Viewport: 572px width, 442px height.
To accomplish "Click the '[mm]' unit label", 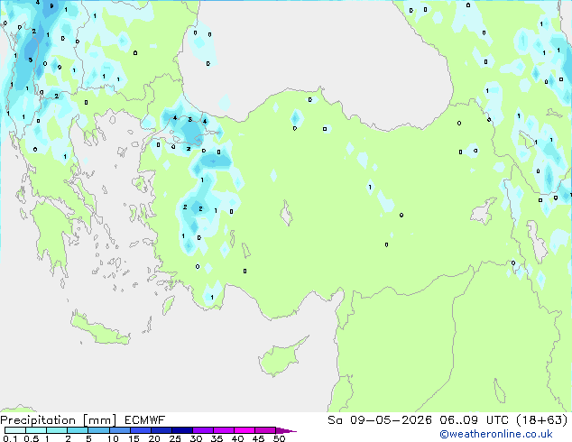I will pyautogui.click(x=99, y=420).
